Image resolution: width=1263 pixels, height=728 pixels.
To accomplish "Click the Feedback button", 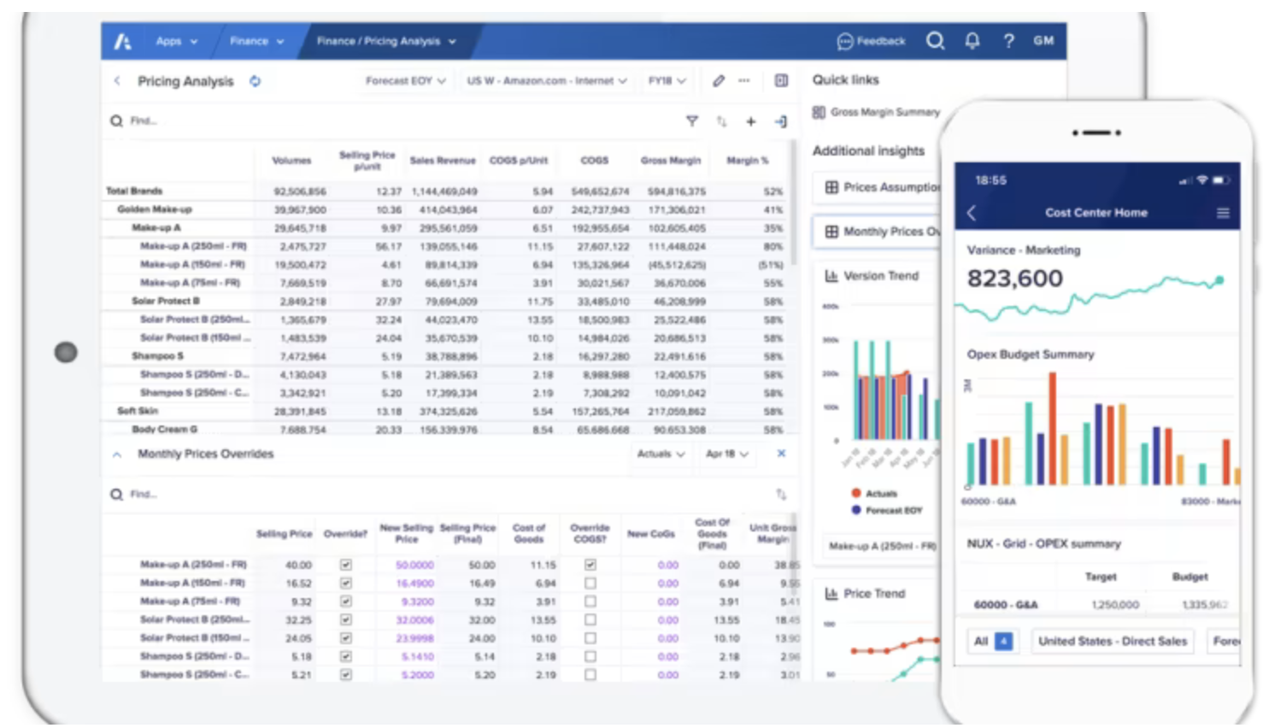I will coord(871,41).
